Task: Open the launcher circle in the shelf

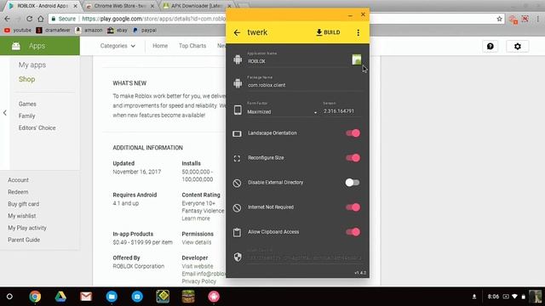Action: click(x=9, y=297)
